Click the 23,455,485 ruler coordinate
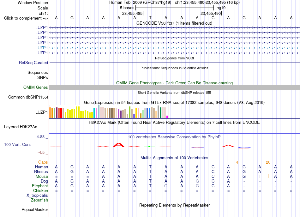300x217 pixels. [132, 13]
